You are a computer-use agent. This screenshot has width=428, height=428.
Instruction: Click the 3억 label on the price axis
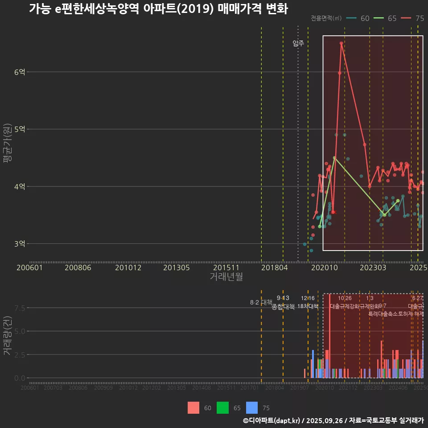click(20, 243)
